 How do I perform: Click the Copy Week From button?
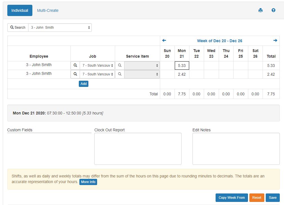[x=232, y=198]
